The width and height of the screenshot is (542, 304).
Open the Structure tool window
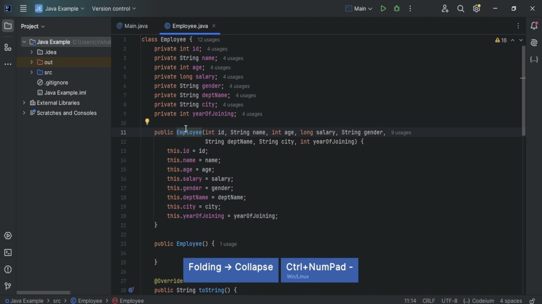[x=8, y=47]
